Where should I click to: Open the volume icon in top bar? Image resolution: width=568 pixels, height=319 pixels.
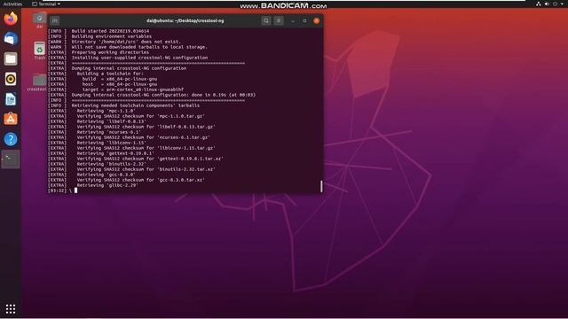tap(547, 4)
